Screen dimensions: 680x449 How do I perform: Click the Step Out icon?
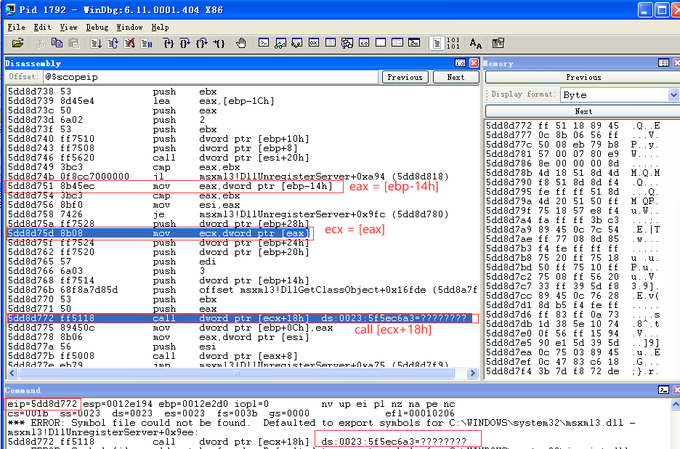click(x=202, y=43)
